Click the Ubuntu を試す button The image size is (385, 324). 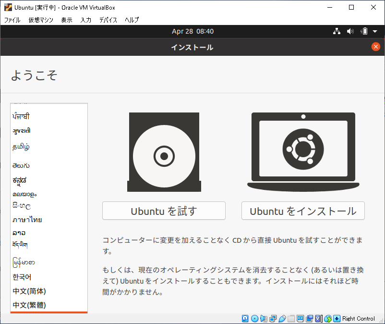coord(164,211)
